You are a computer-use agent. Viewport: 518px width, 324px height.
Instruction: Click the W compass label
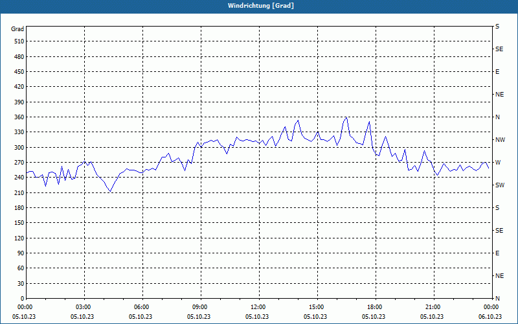coord(498,163)
